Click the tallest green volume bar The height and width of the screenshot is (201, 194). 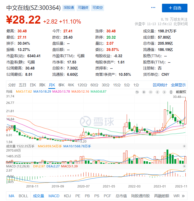pos(167,157)
